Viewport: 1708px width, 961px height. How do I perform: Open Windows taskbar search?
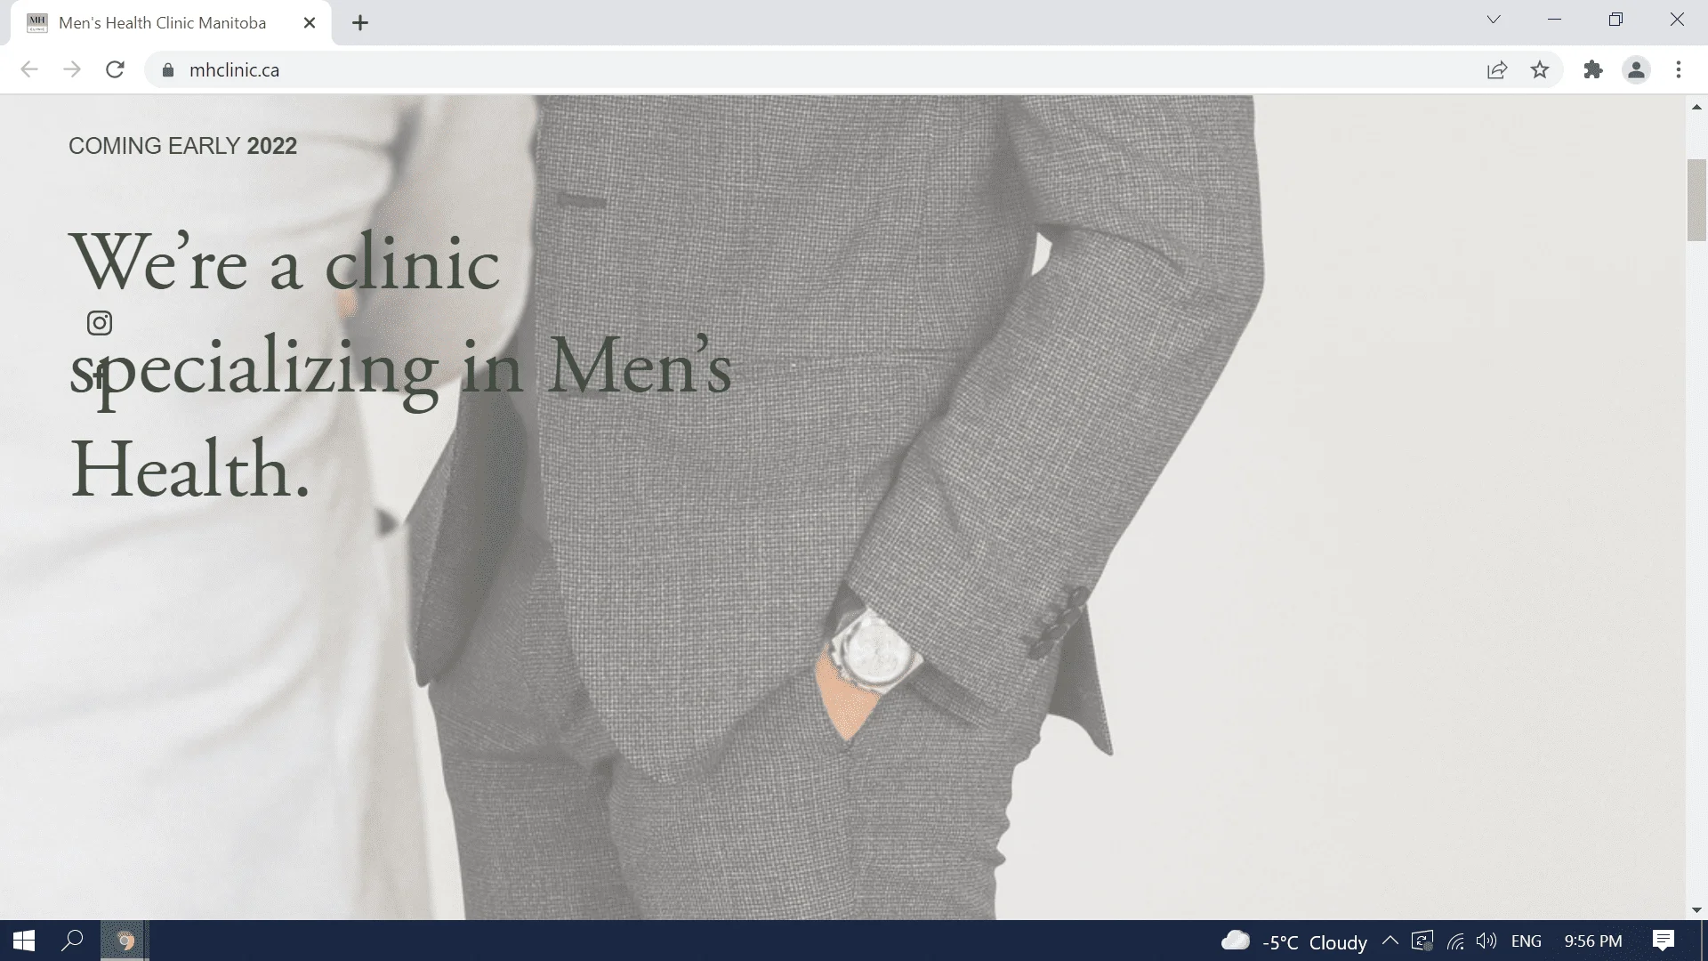72,941
